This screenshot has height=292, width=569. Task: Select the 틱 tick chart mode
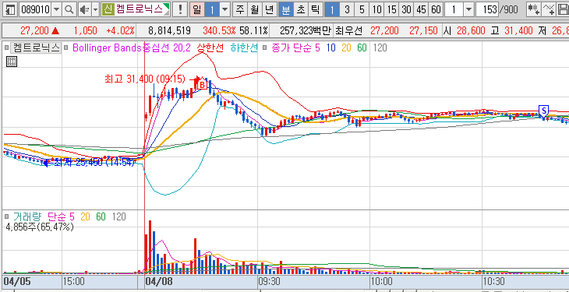coord(315,10)
